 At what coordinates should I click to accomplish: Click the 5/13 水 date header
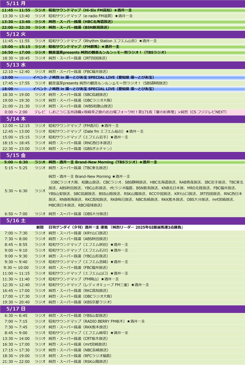122,65
